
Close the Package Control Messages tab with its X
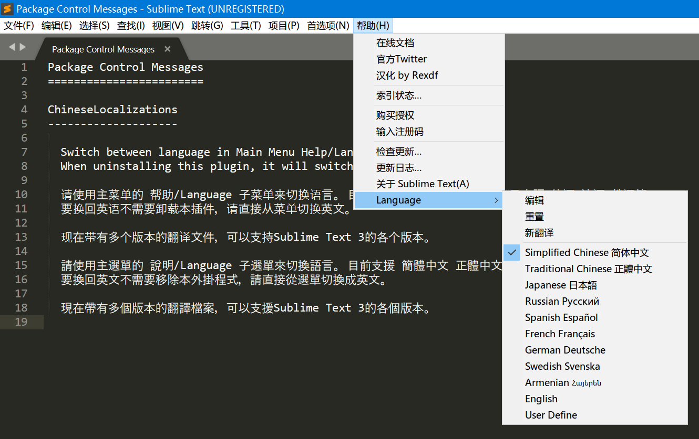[x=167, y=49]
